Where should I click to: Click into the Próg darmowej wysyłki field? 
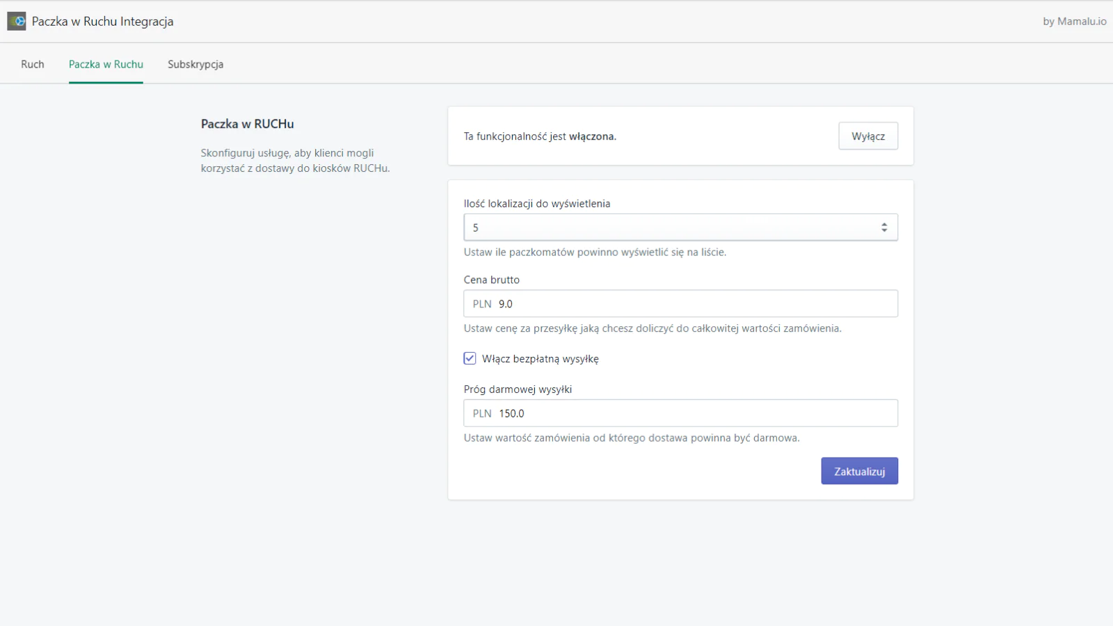click(x=696, y=413)
